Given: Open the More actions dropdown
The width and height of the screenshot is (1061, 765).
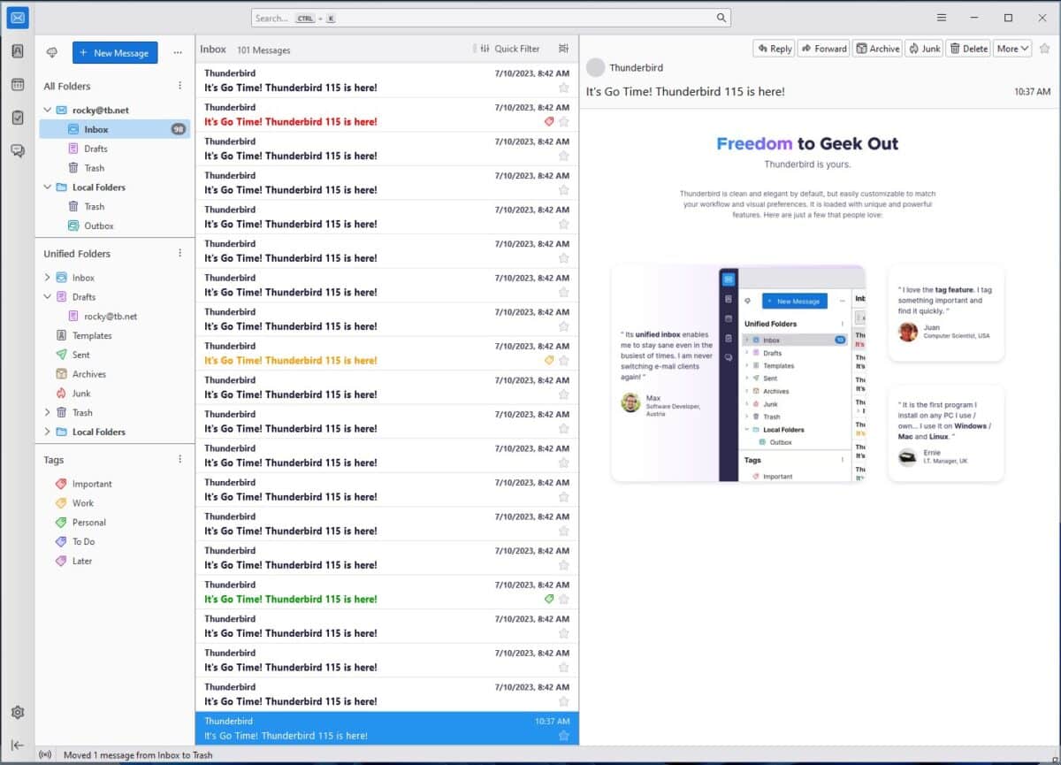Looking at the screenshot, I should (x=1011, y=48).
